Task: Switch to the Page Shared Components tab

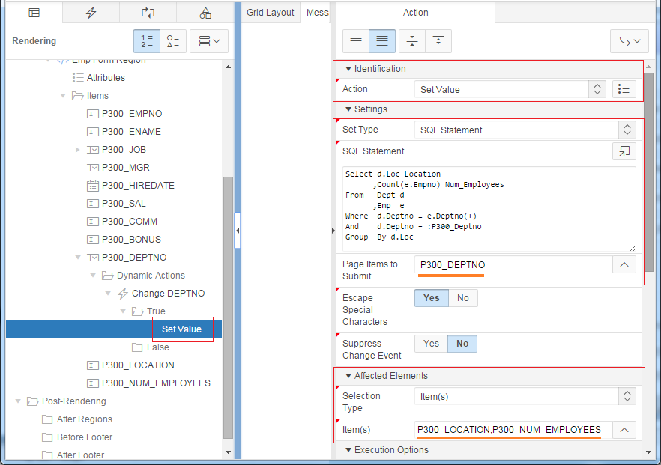Action: tap(205, 13)
